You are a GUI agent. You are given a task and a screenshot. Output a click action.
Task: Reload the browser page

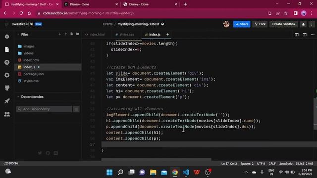click(x=21, y=13)
